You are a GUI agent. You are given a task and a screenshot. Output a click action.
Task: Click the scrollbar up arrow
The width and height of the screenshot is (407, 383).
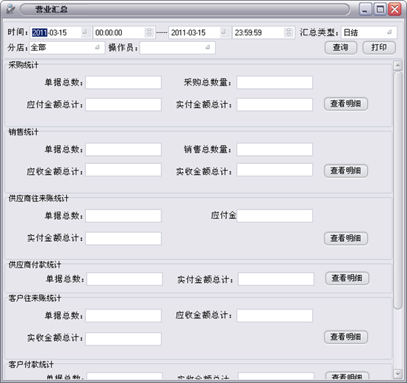tap(397, 65)
